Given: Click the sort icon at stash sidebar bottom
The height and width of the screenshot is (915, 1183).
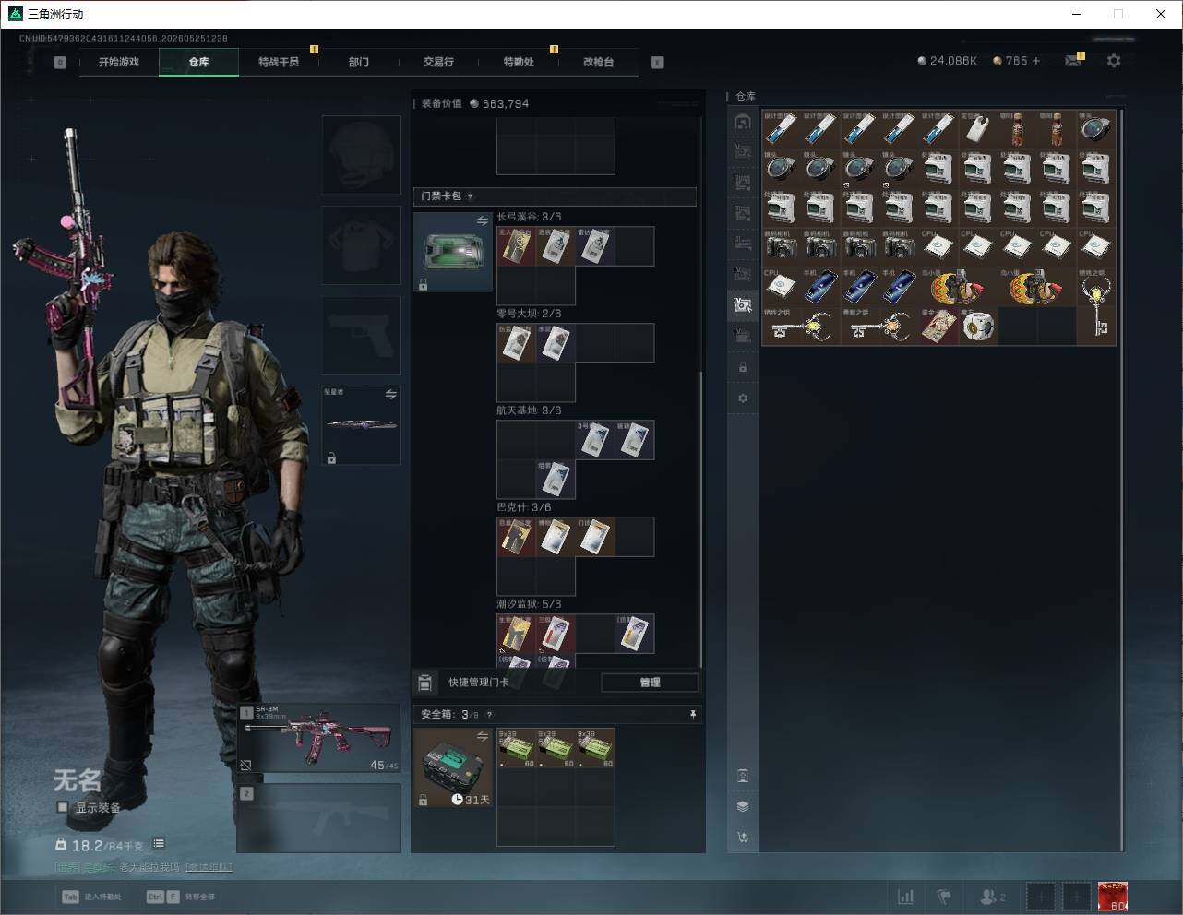Looking at the screenshot, I should pos(743,838).
